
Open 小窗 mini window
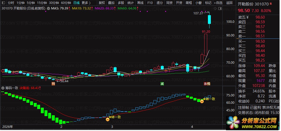click(x=199, y=3)
